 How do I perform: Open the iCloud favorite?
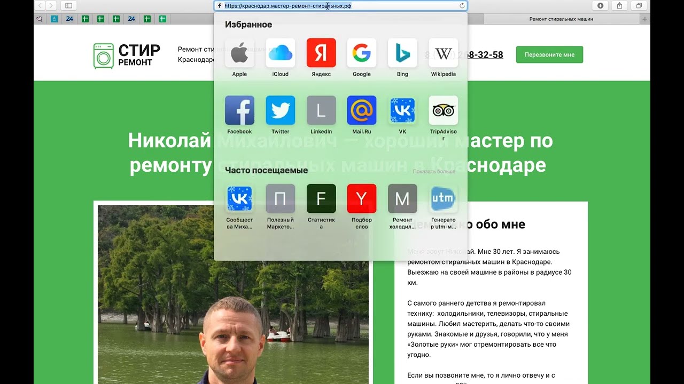(x=280, y=53)
